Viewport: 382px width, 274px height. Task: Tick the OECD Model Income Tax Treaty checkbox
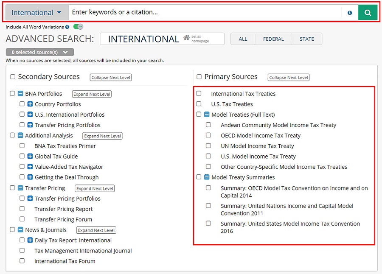(208, 135)
